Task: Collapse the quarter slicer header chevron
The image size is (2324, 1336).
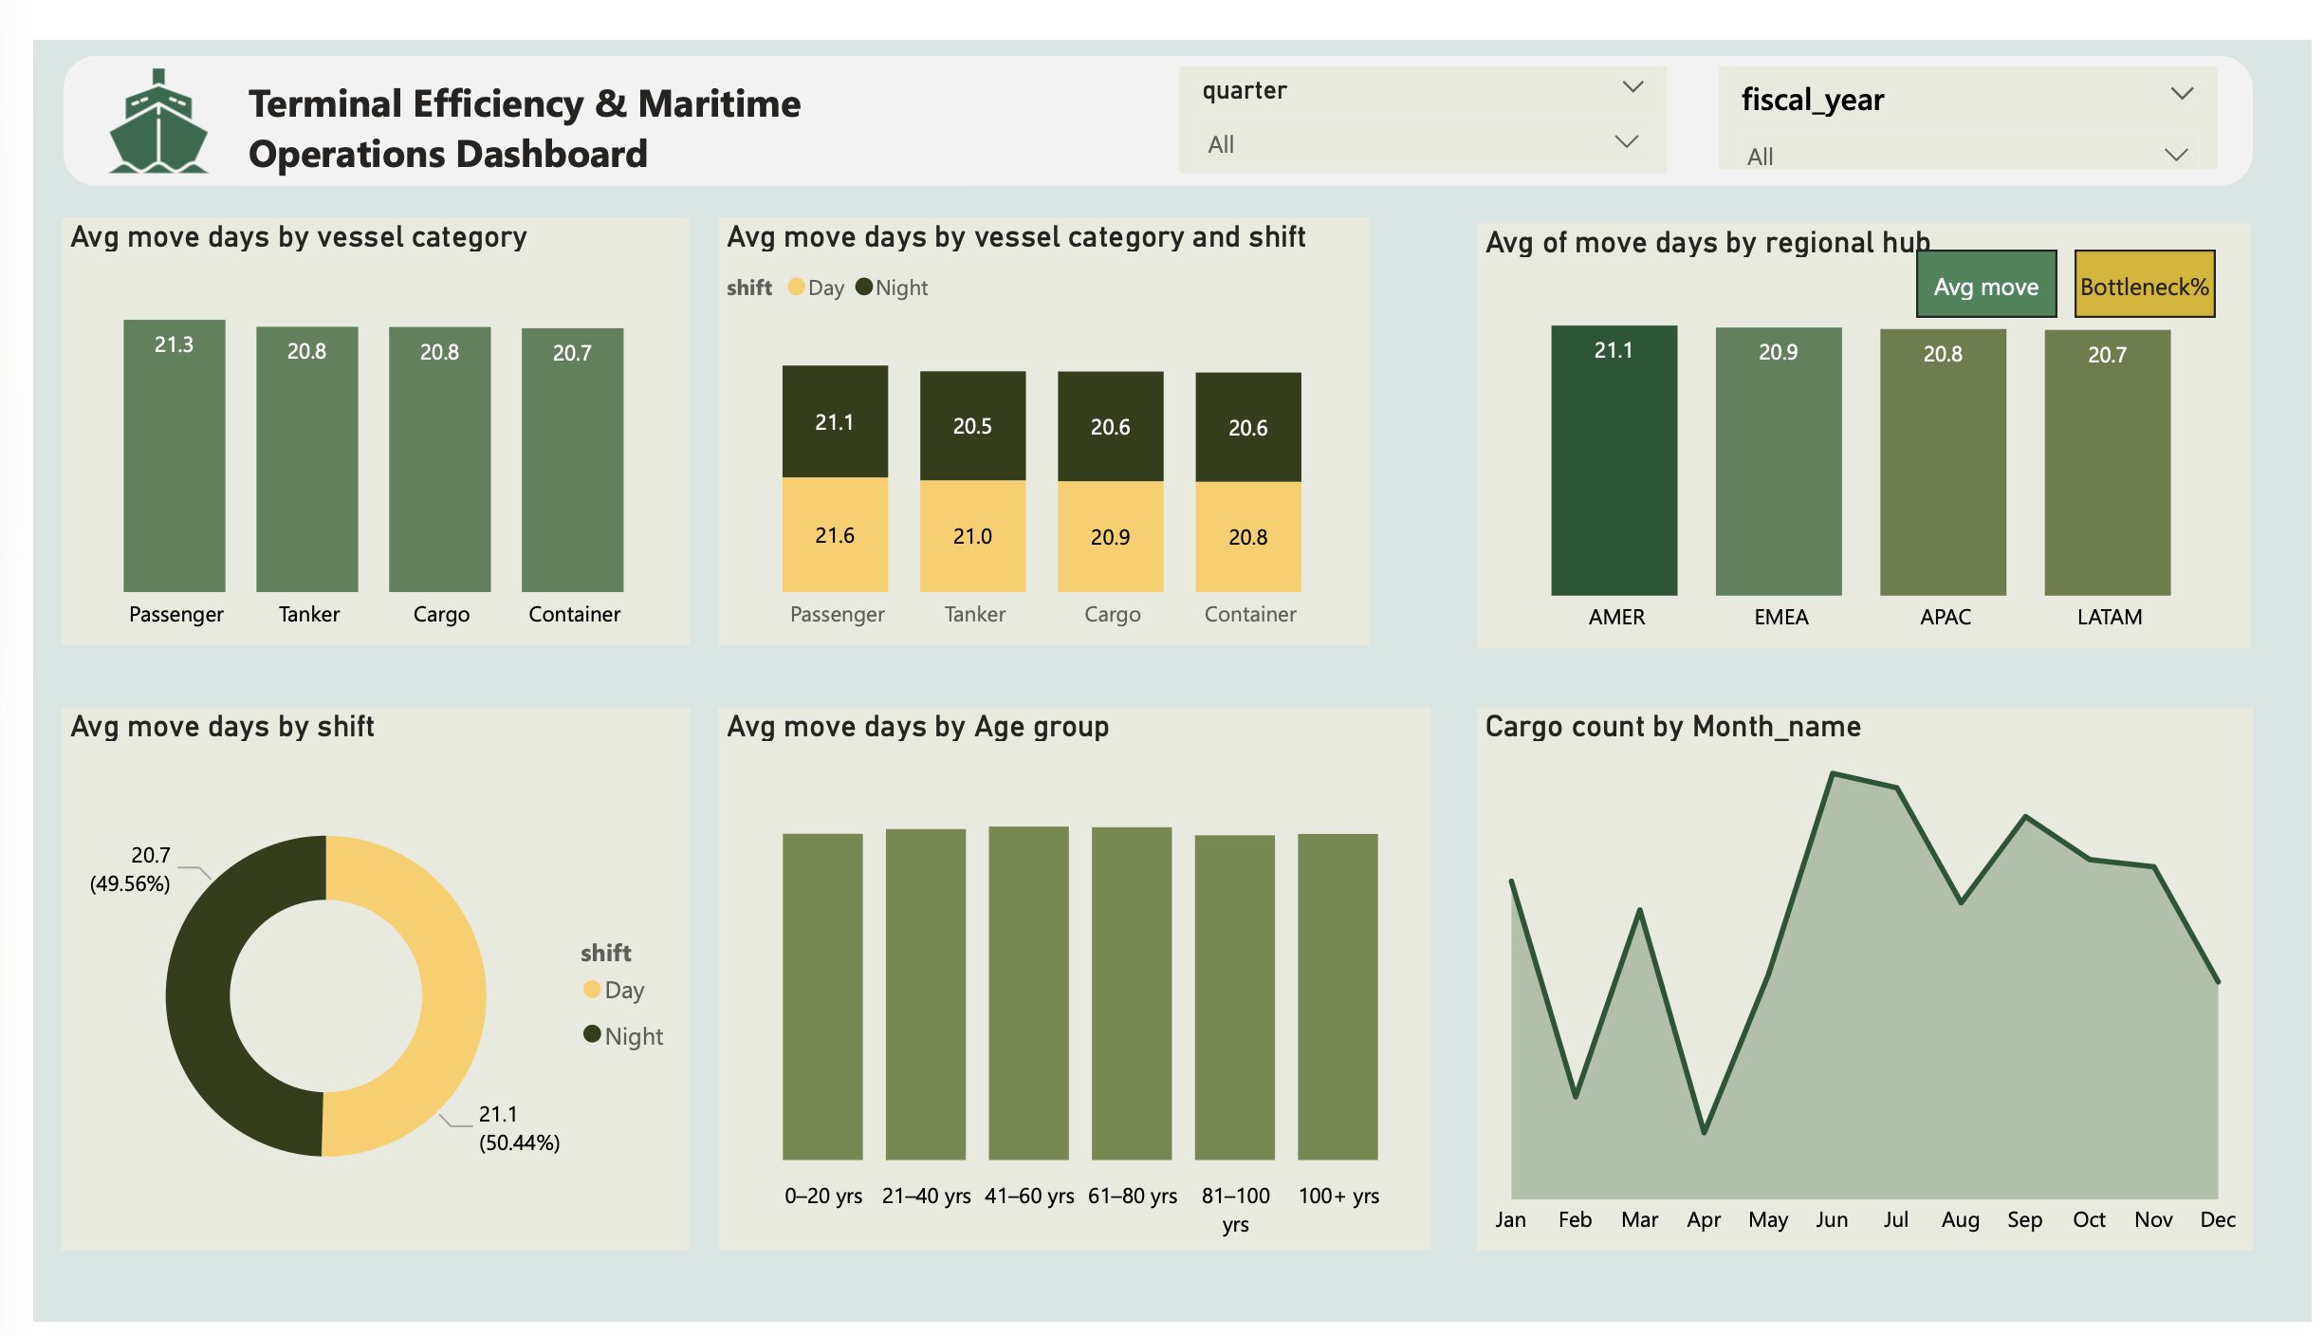Action: (x=1632, y=87)
